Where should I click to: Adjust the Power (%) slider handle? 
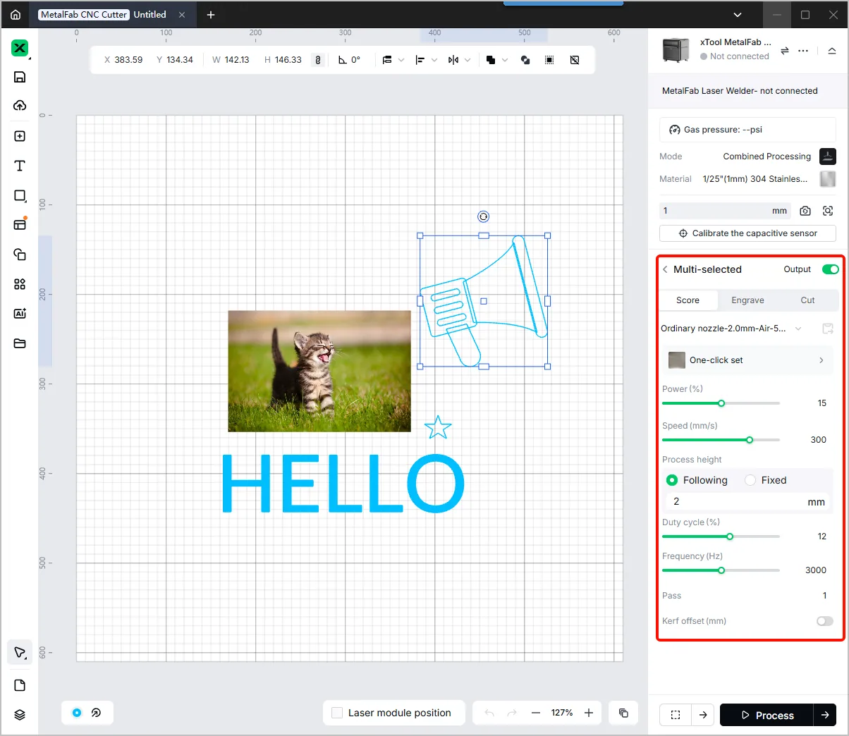pos(721,403)
